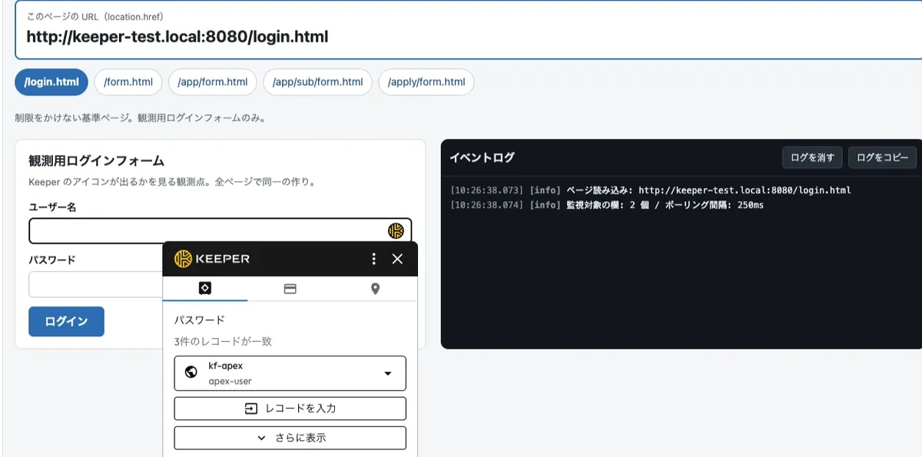The height and width of the screenshot is (457, 922).
Task: Select the /login.html page pill
Action: tap(51, 82)
